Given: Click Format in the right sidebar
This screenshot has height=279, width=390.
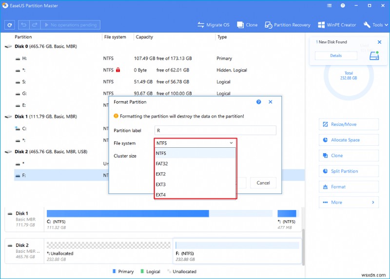Looking at the screenshot, I should (x=349, y=187).
